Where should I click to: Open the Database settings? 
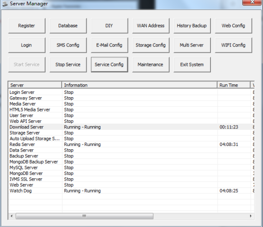pyautogui.click(x=68, y=26)
